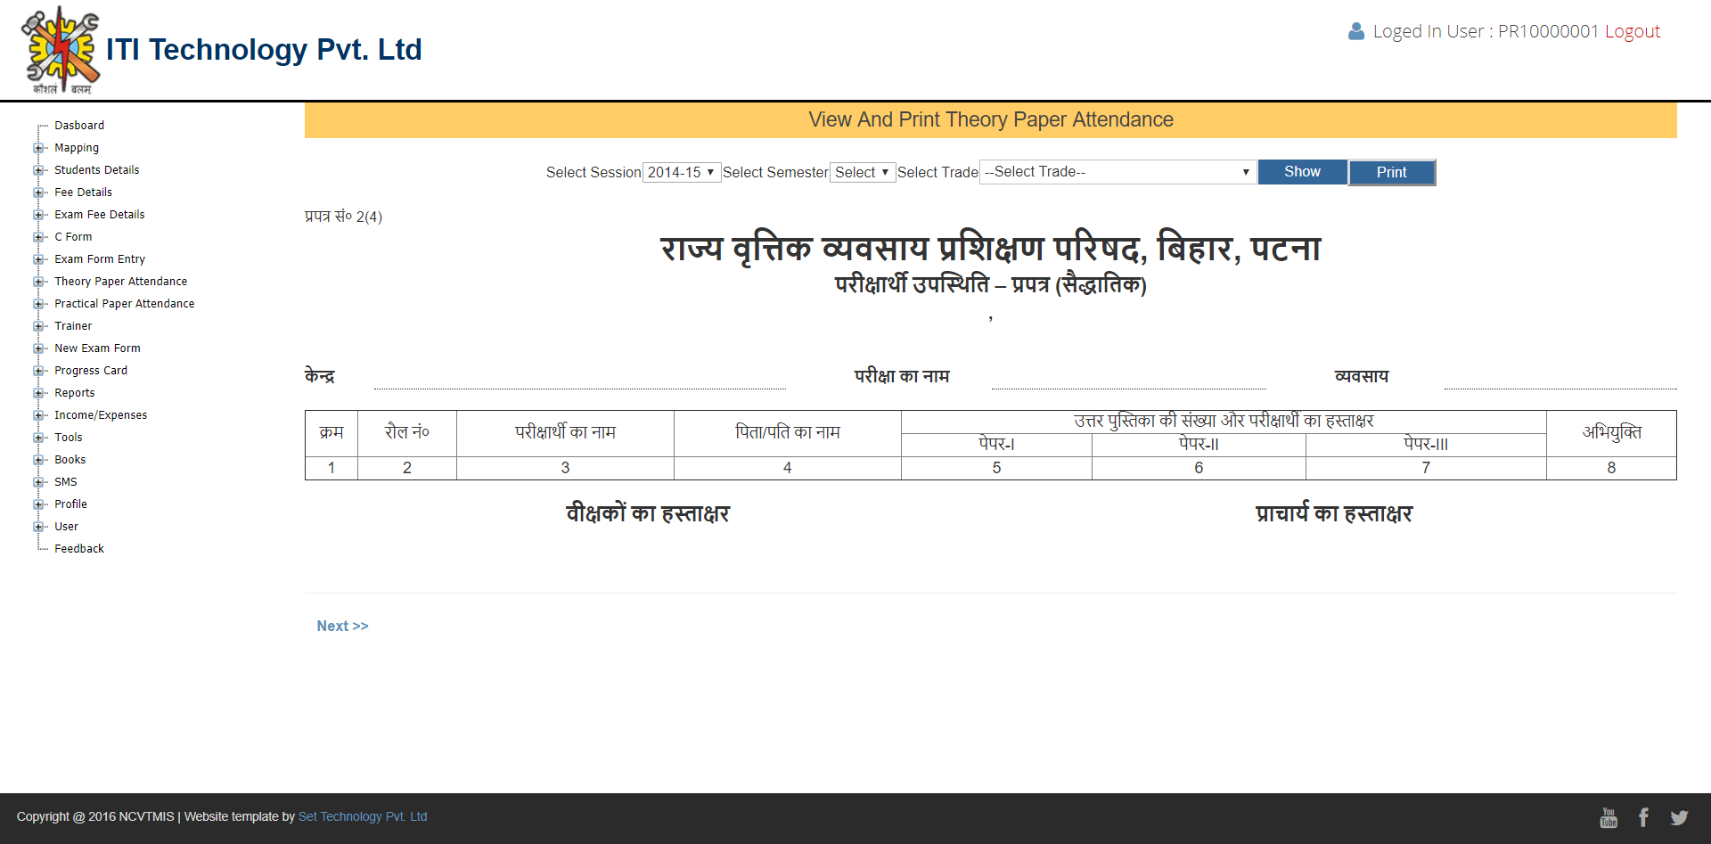Select Theory Paper Attendance menu item
The width and height of the screenshot is (1711, 844).
pos(120,282)
